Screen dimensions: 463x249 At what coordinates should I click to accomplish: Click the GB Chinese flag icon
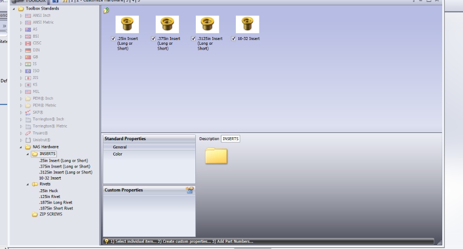(28, 57)
